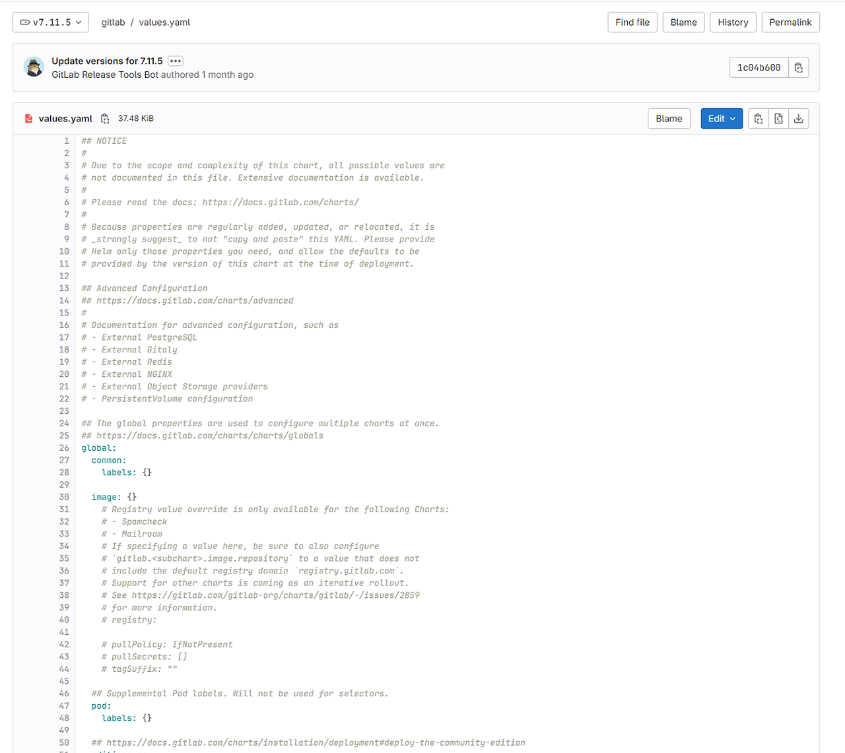Click the Find file button
This screenshot has height=753, width=845.
[632, 22]
